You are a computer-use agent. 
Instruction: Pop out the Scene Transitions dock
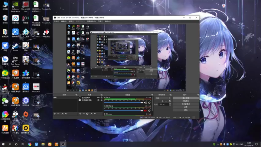(x=170, y=95)
